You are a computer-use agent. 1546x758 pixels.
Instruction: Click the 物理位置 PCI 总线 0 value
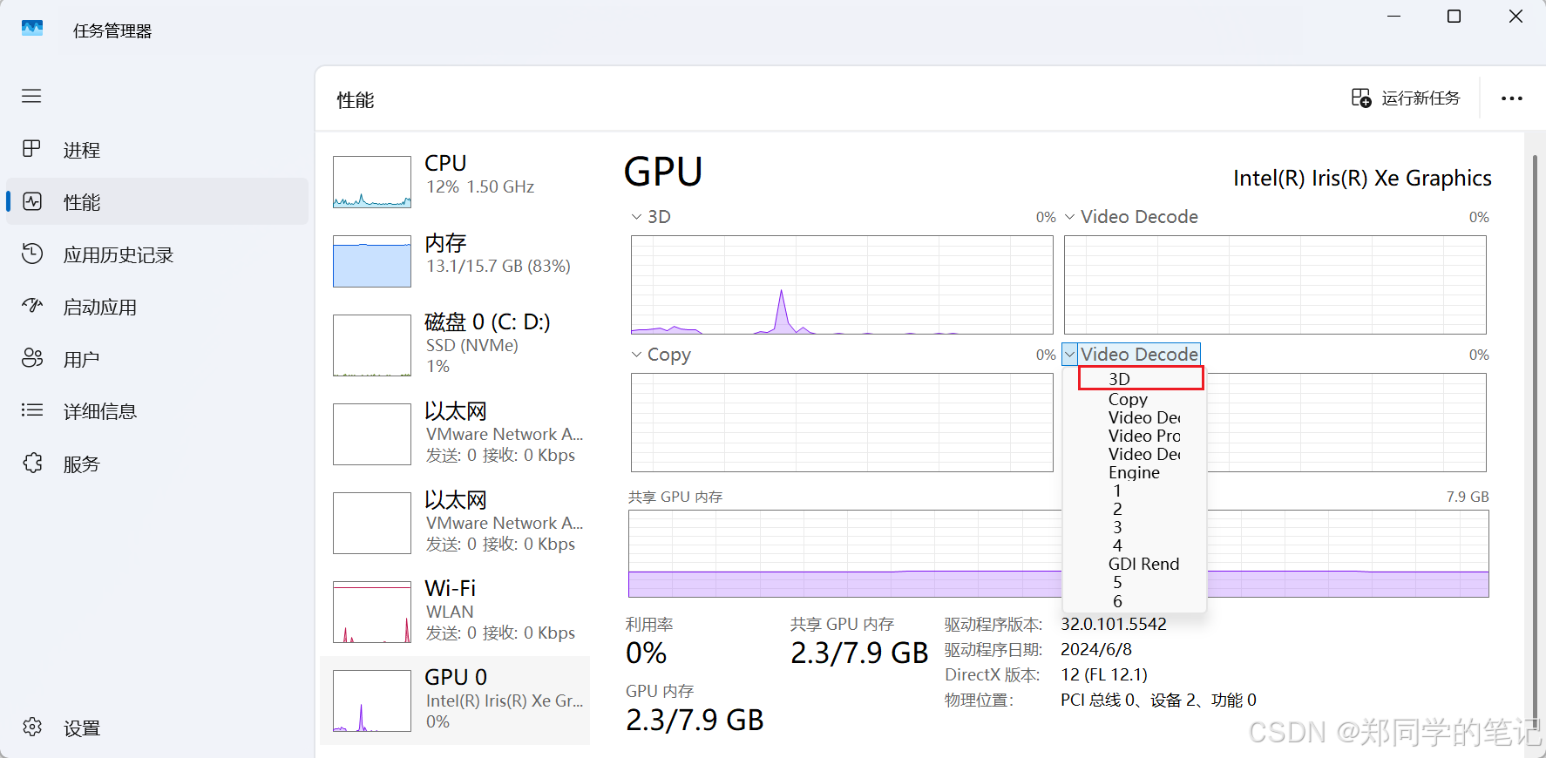point(1158,700)
